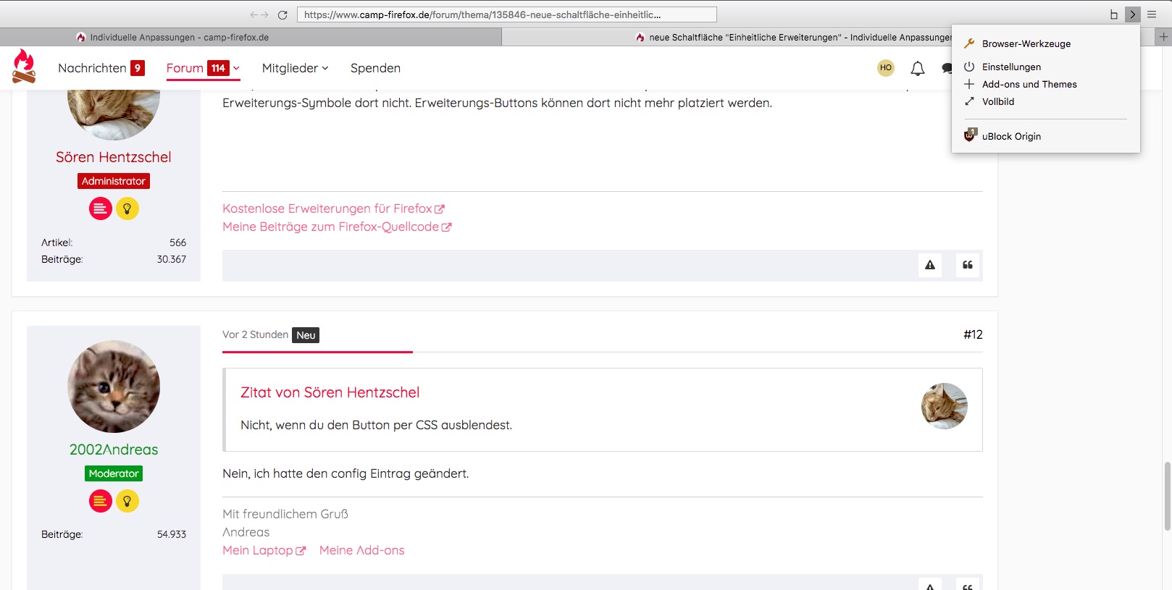Open 'Kostenlose Erweiterungen für Firefox' link
1172x590 pixels.
click(x=333, y=208)
